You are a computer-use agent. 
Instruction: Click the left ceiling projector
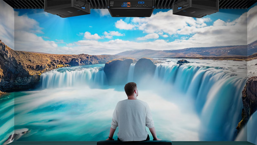(x=67, y=7)
